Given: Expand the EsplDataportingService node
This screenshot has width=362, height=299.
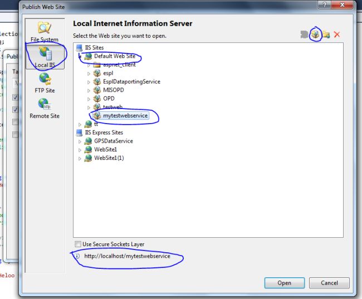Looking at the screenshot, I should click(x=89, y=82).
